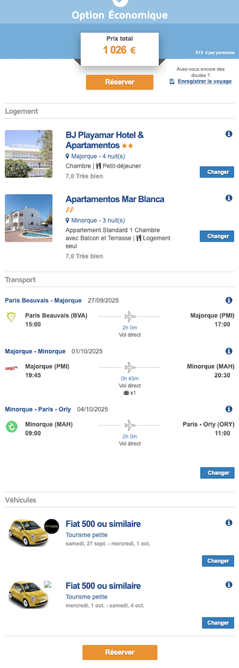Open BJ Playamar Hotel & Apartamentos title
This screenshot has width=239, height=668.
pyautogui.click(x=105, y=140)
